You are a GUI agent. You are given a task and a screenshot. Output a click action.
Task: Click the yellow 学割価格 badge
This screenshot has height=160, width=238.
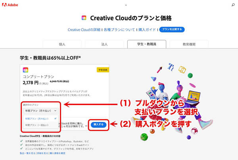point(103,70)
